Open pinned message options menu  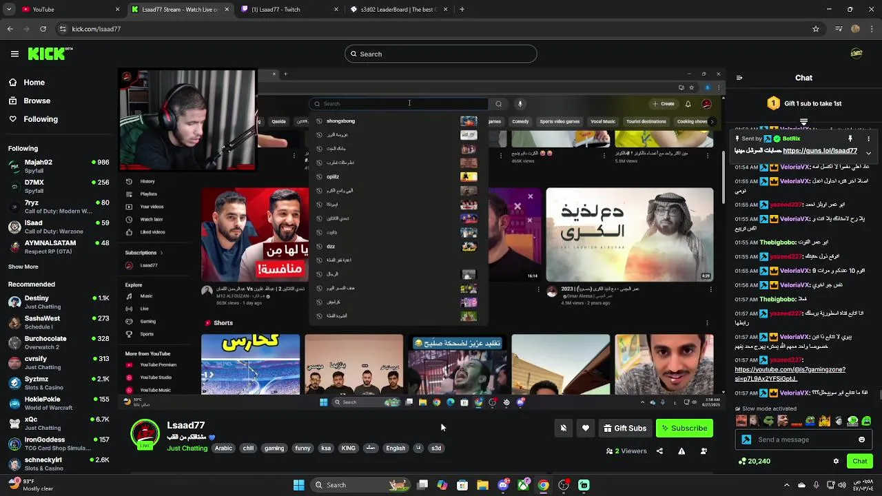(x=868, y=138)
